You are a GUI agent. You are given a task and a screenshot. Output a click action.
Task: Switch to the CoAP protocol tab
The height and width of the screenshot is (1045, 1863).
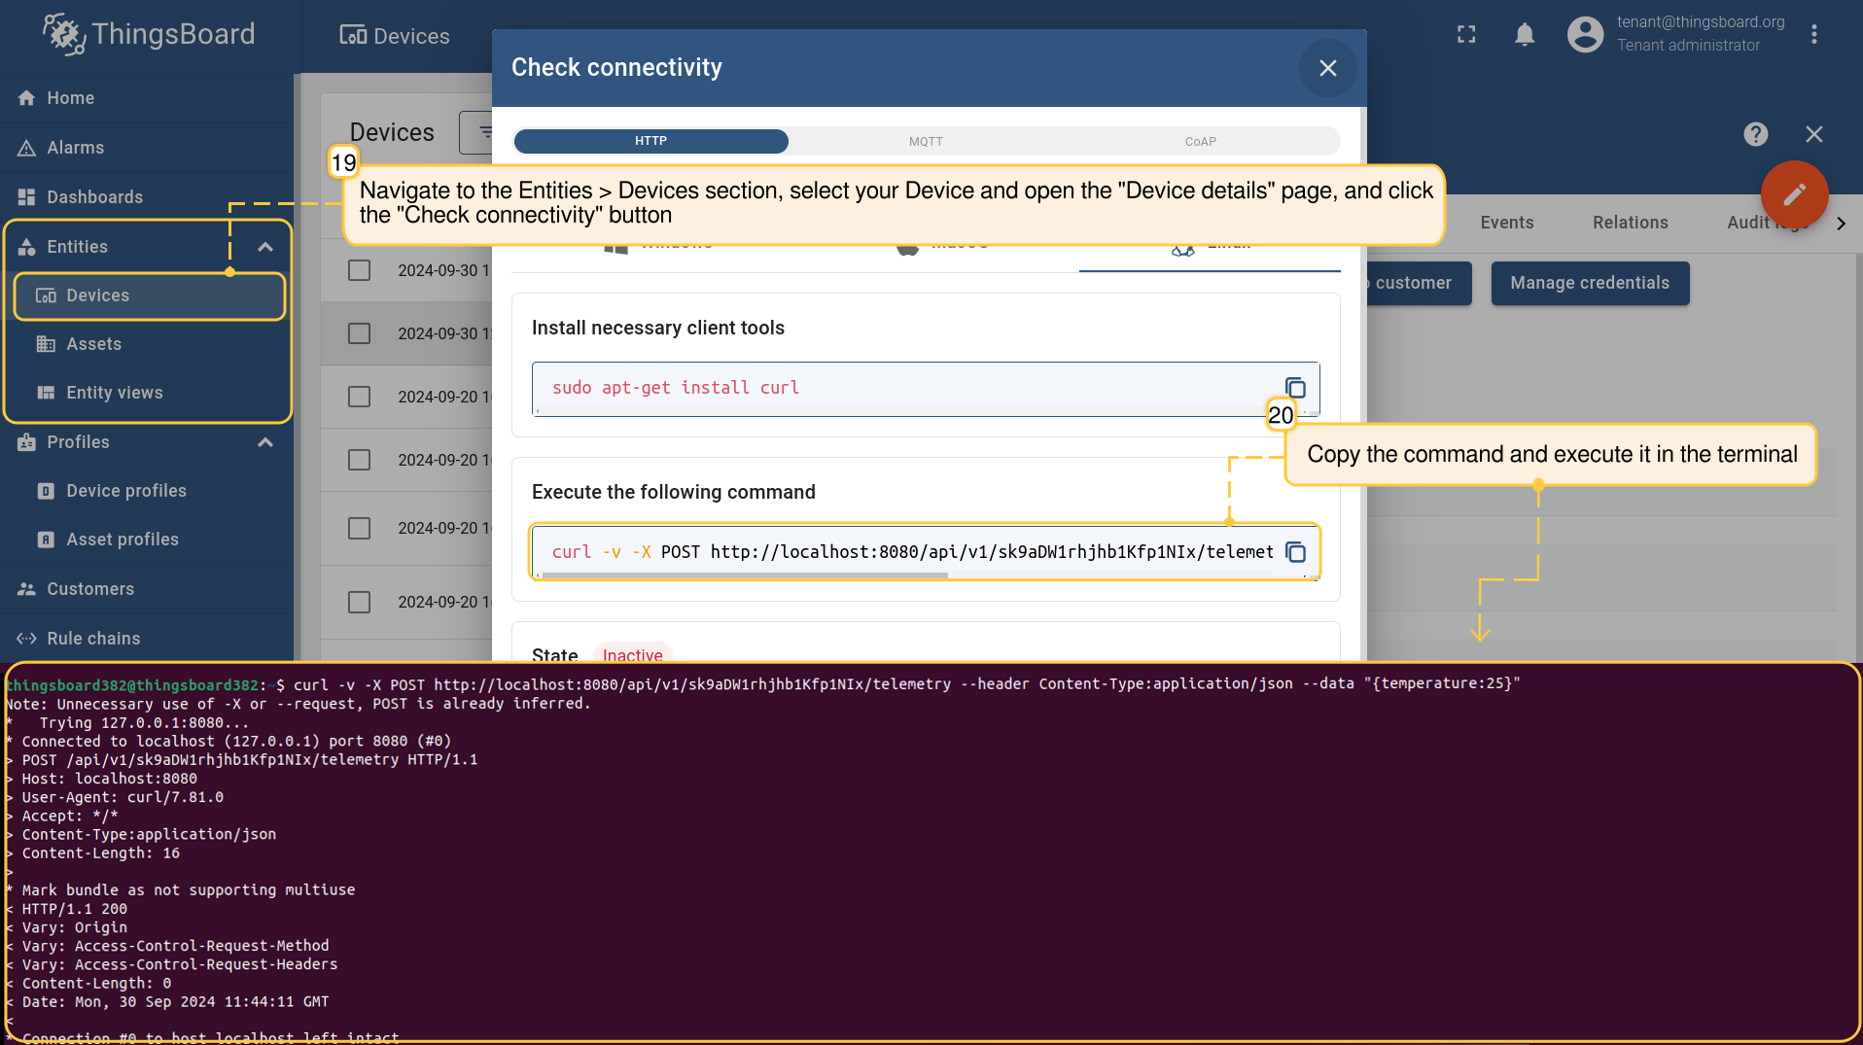tap(1200, 141)
